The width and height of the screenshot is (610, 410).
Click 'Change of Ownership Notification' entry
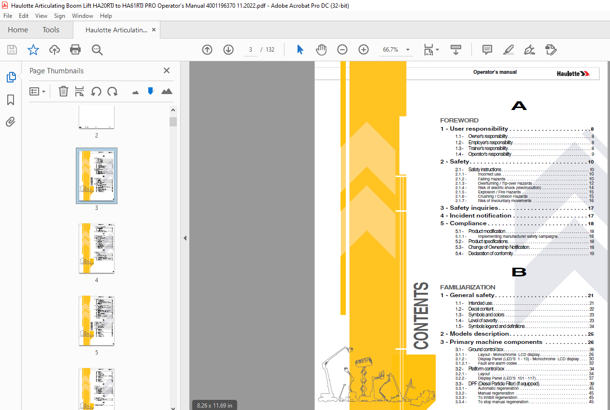[498, 247]
